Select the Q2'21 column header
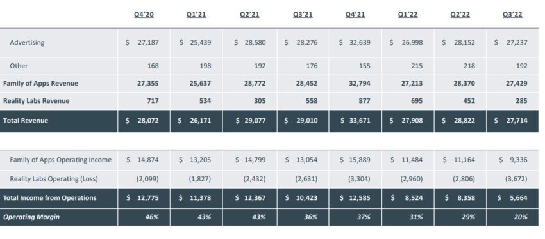Image resolution: width=545 pixels, height=239 pixels. (x=249, y=15)
